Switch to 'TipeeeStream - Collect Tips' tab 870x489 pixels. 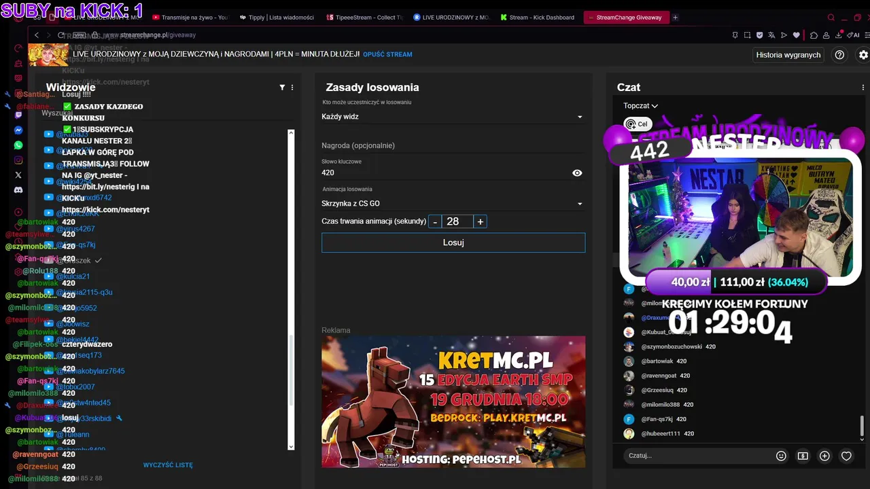tap(365, 18)
